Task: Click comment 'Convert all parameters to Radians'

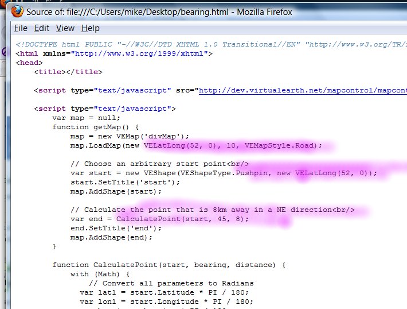Action: 171,283
